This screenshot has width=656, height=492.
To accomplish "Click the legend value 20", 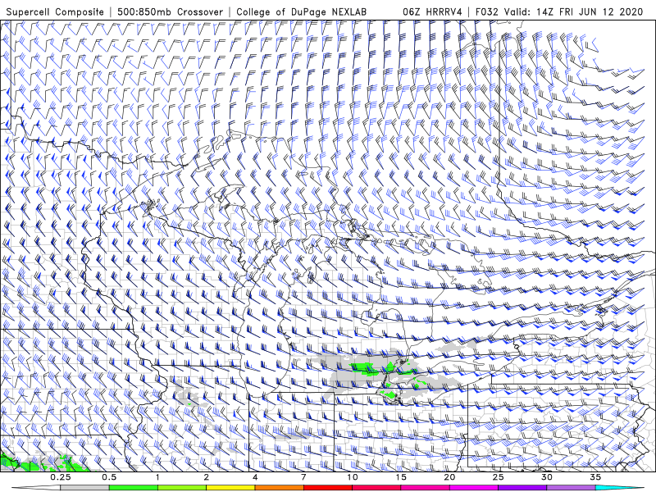I will pyautogui.click(x=449, y=477).
